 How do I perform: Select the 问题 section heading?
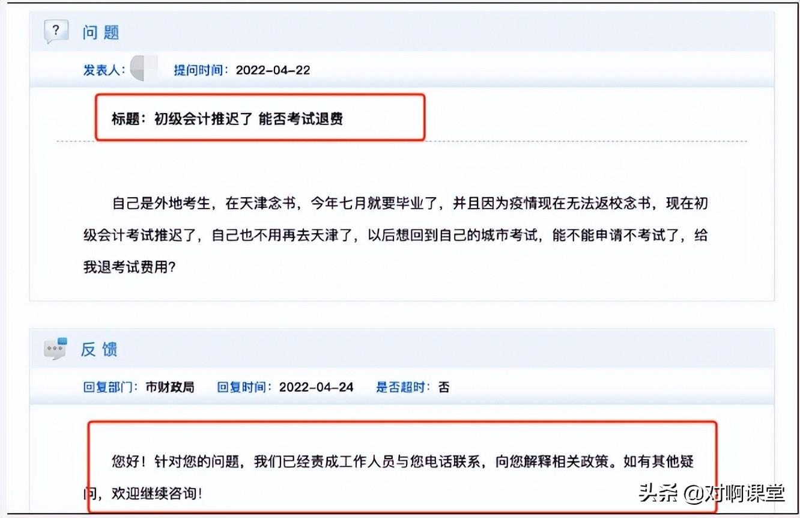click(101, 32)
